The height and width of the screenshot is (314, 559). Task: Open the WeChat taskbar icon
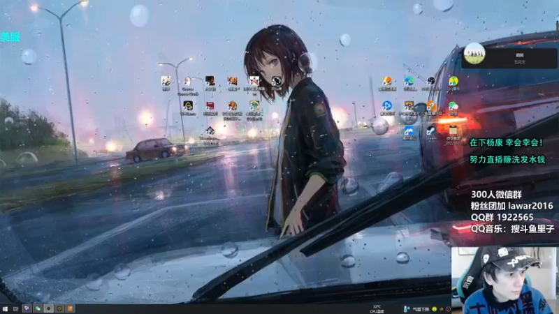point(38,308)
